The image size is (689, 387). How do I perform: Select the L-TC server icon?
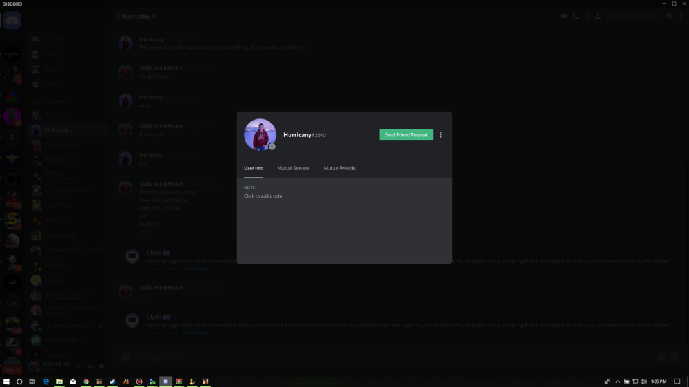[x=12, y=304]
